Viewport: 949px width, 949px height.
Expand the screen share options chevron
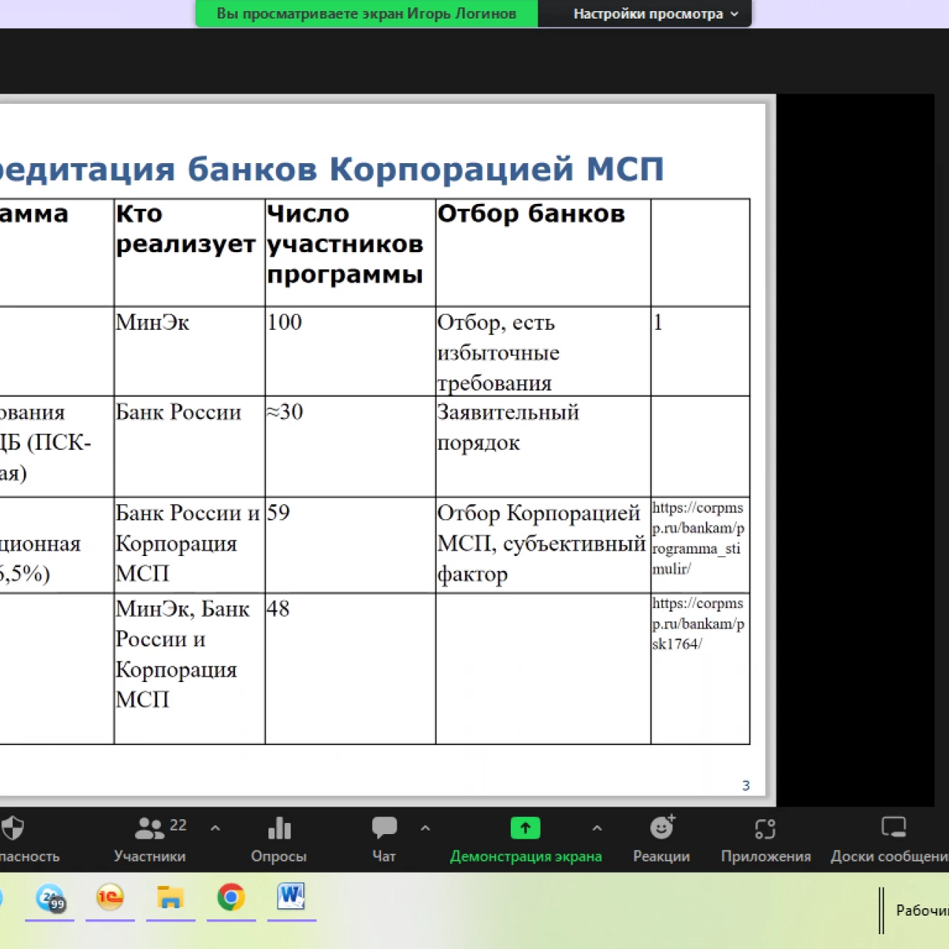click(597, 828)
